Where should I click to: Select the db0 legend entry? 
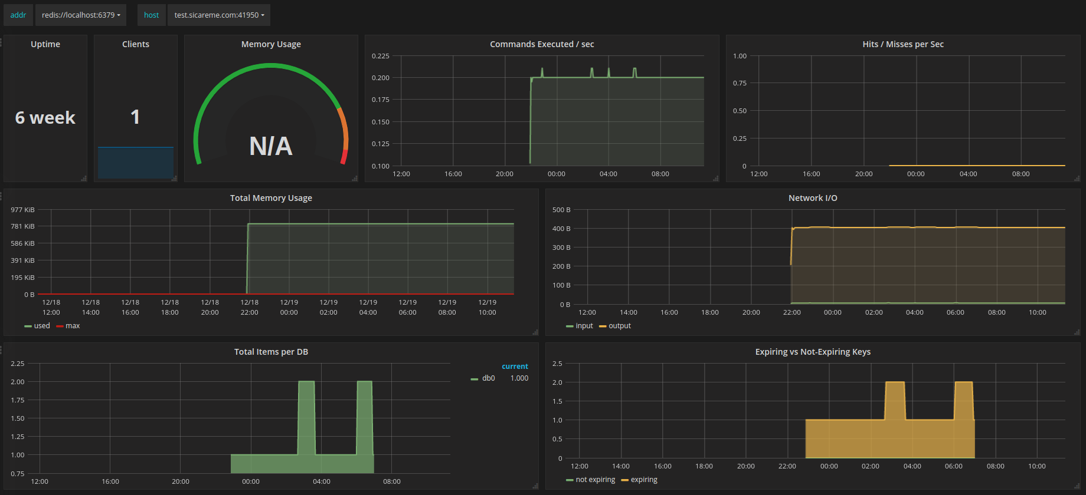coord(489,378)
